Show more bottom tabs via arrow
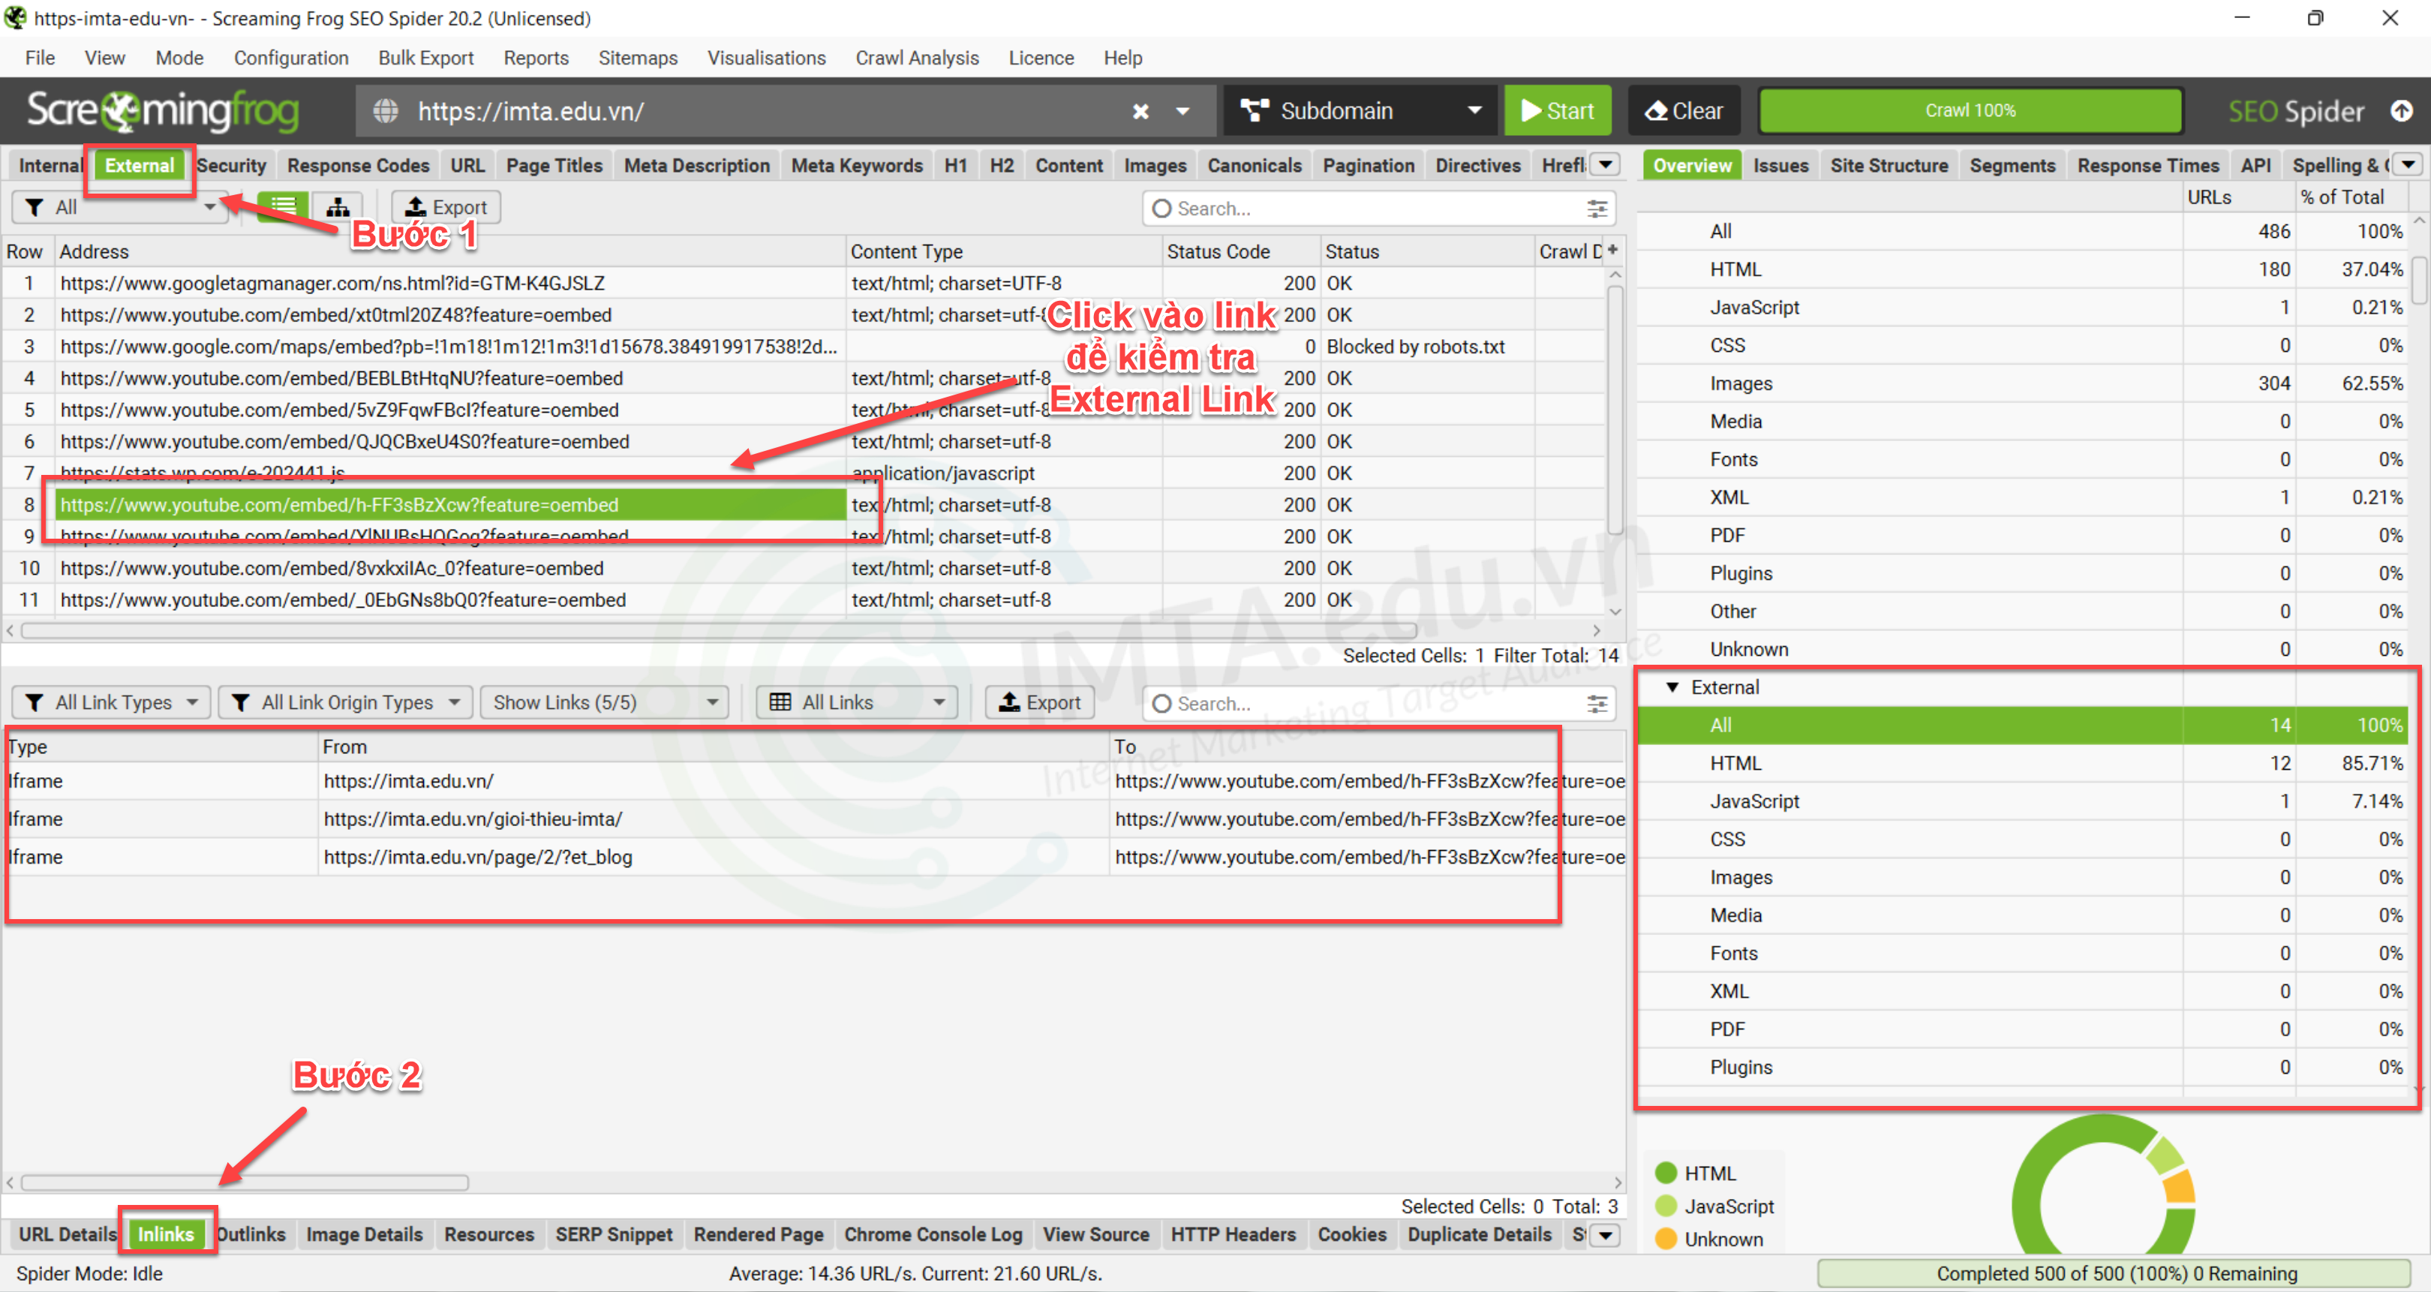Viewport: 2431px width, 1292px height. pos(1605,1234)
